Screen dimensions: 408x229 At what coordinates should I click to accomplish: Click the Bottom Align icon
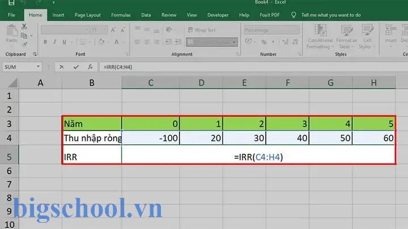click(156, 31)
